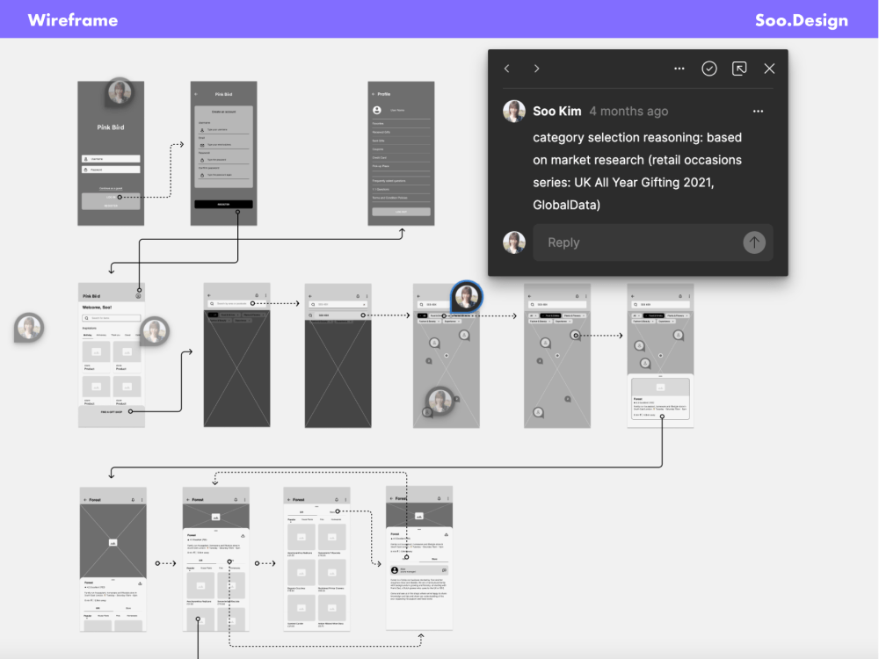Click the Soo.Design link in the header

click(800, 20)
